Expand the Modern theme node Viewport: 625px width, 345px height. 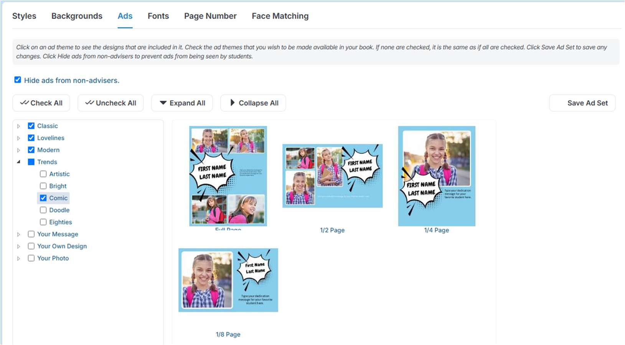click(x=18, y=150)
